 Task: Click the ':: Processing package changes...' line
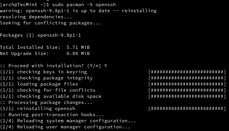point(46,102)
